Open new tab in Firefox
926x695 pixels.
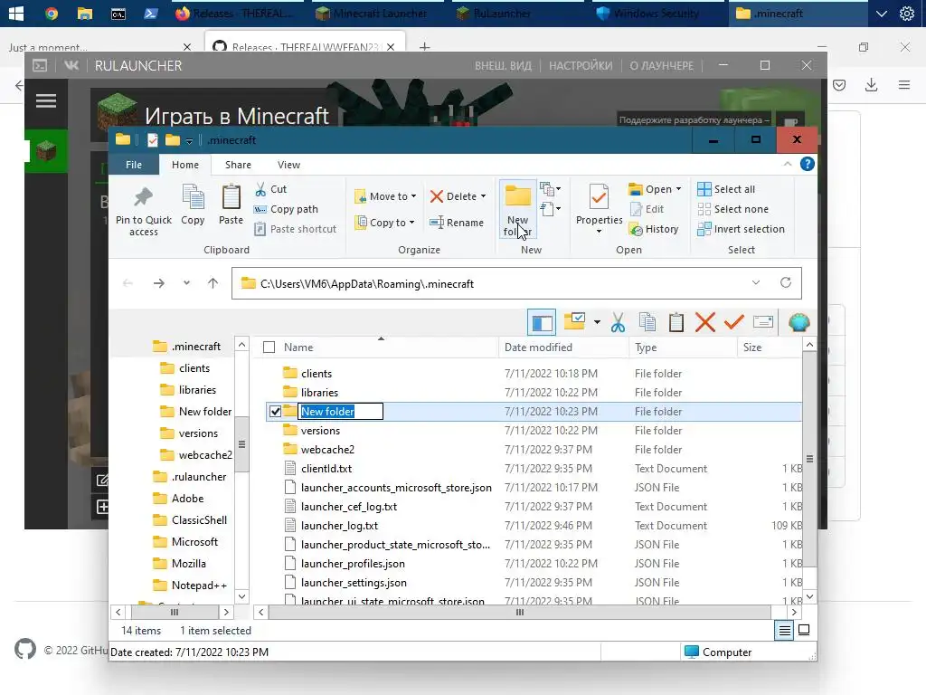pos(425,47)
